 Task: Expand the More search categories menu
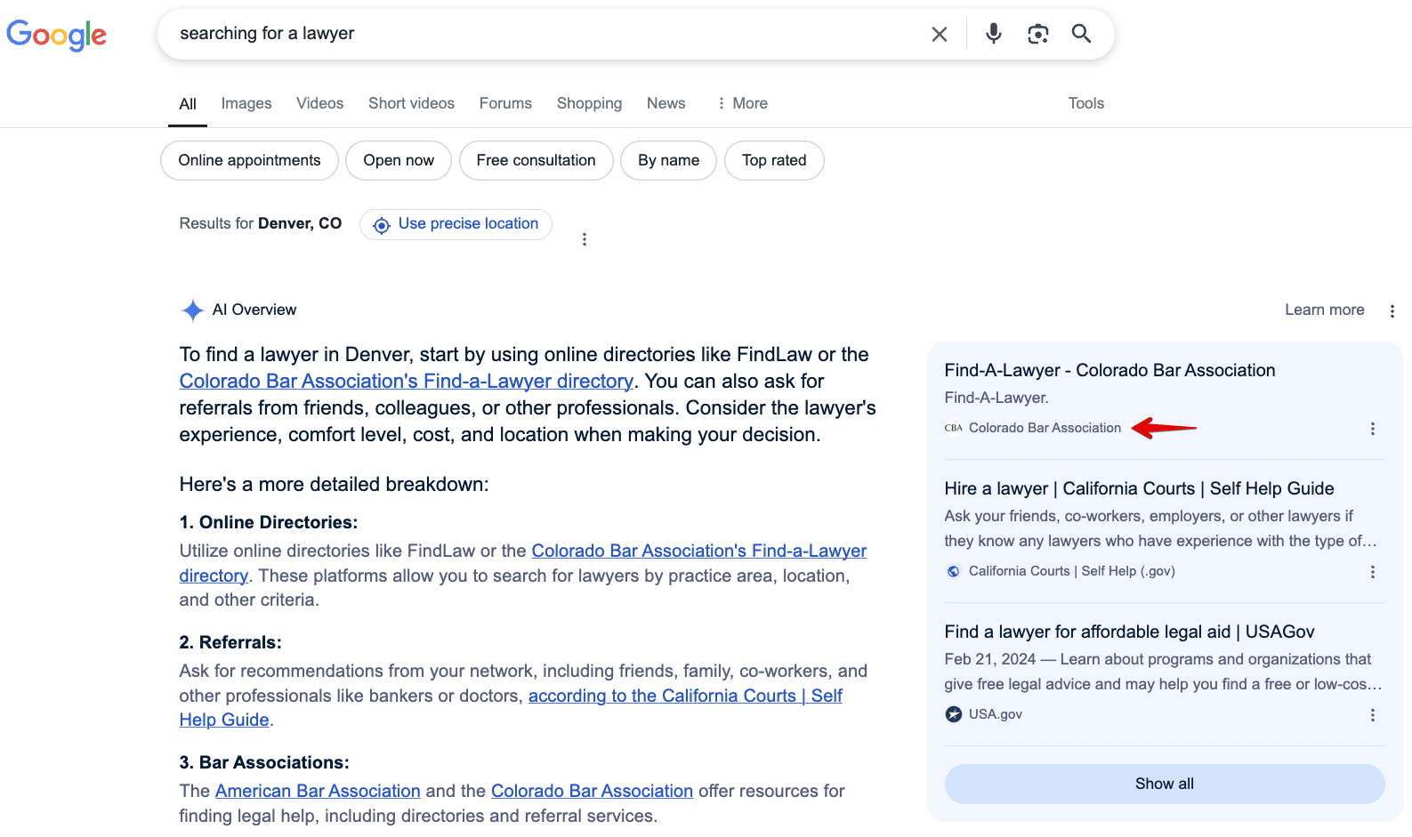coord(742,103)
